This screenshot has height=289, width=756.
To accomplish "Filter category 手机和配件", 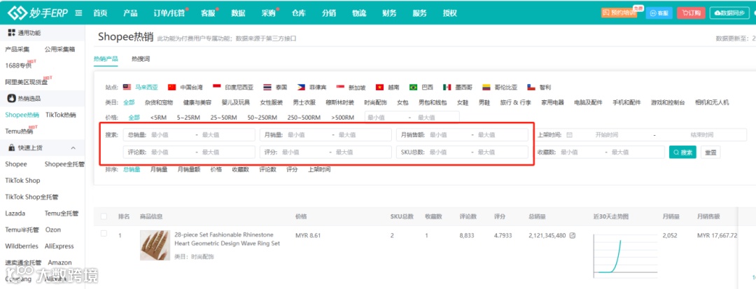I will [626, 102].
